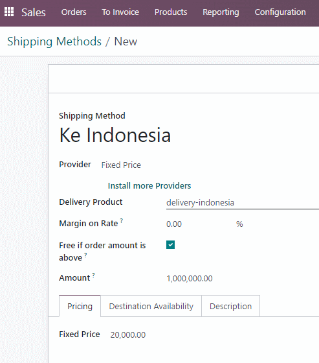Image resolution: width=319 pixels, height=363 pixels.
Task: Switch to the Description tab
Action: click(x=231, y=306)
